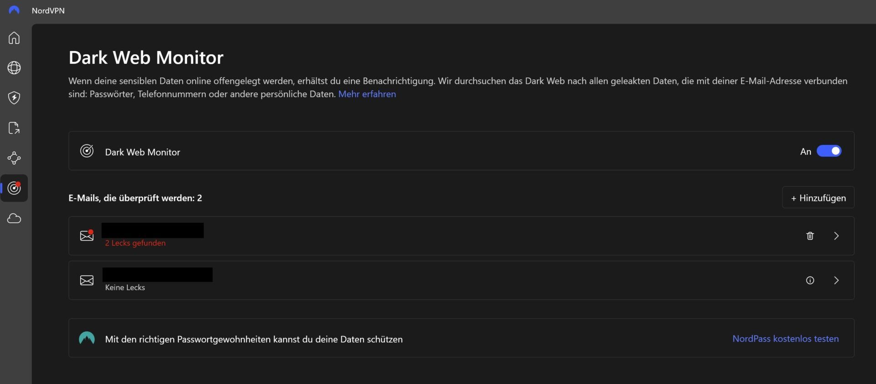The height and width of the screenshot is (384, 876).
Task: Open the Mehr erfahren link
Action: pos(367,94)
